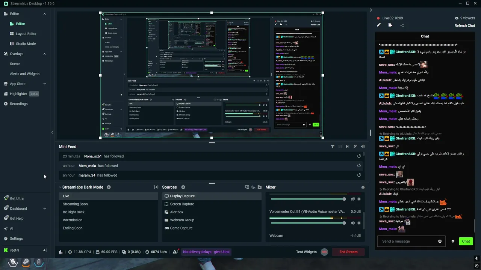Filter events in Mini Feed

pos(333,147)
